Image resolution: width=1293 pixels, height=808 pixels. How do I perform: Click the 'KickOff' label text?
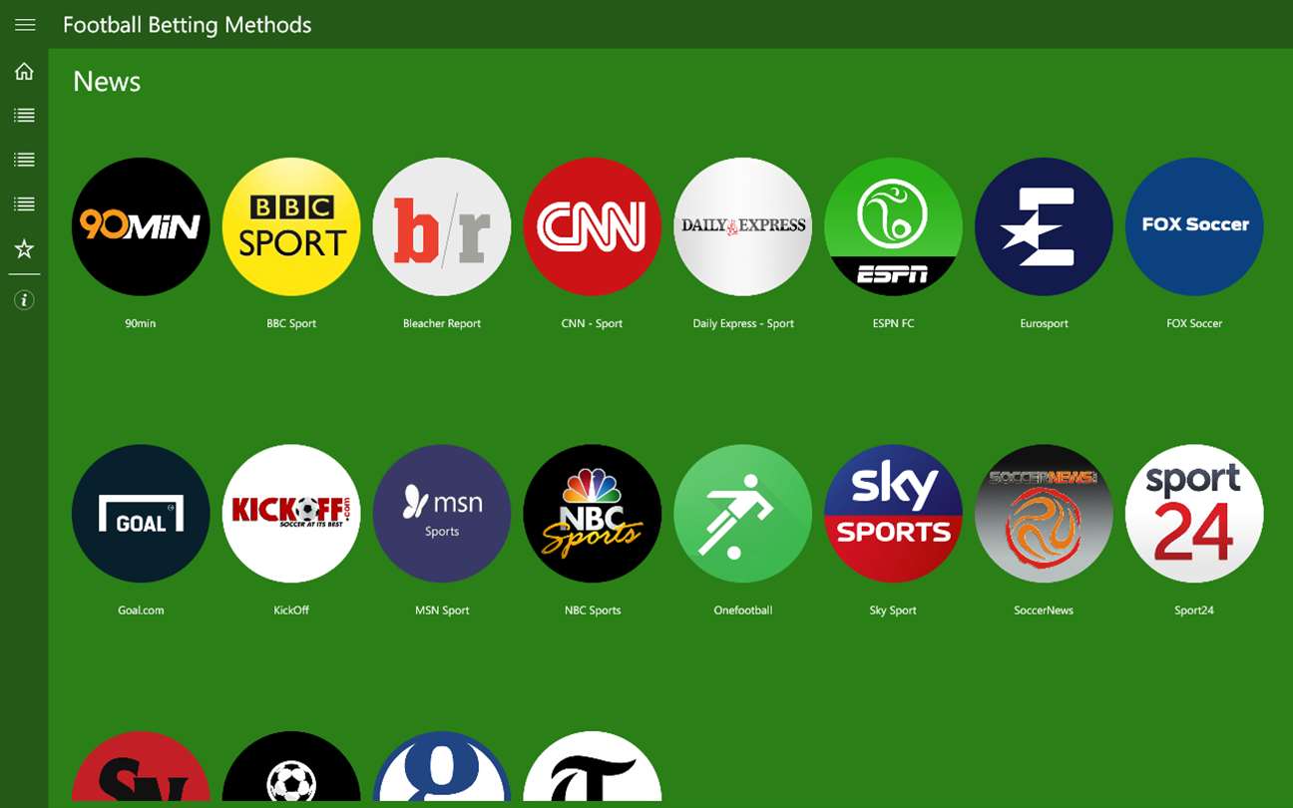click(x=291, y=610)
